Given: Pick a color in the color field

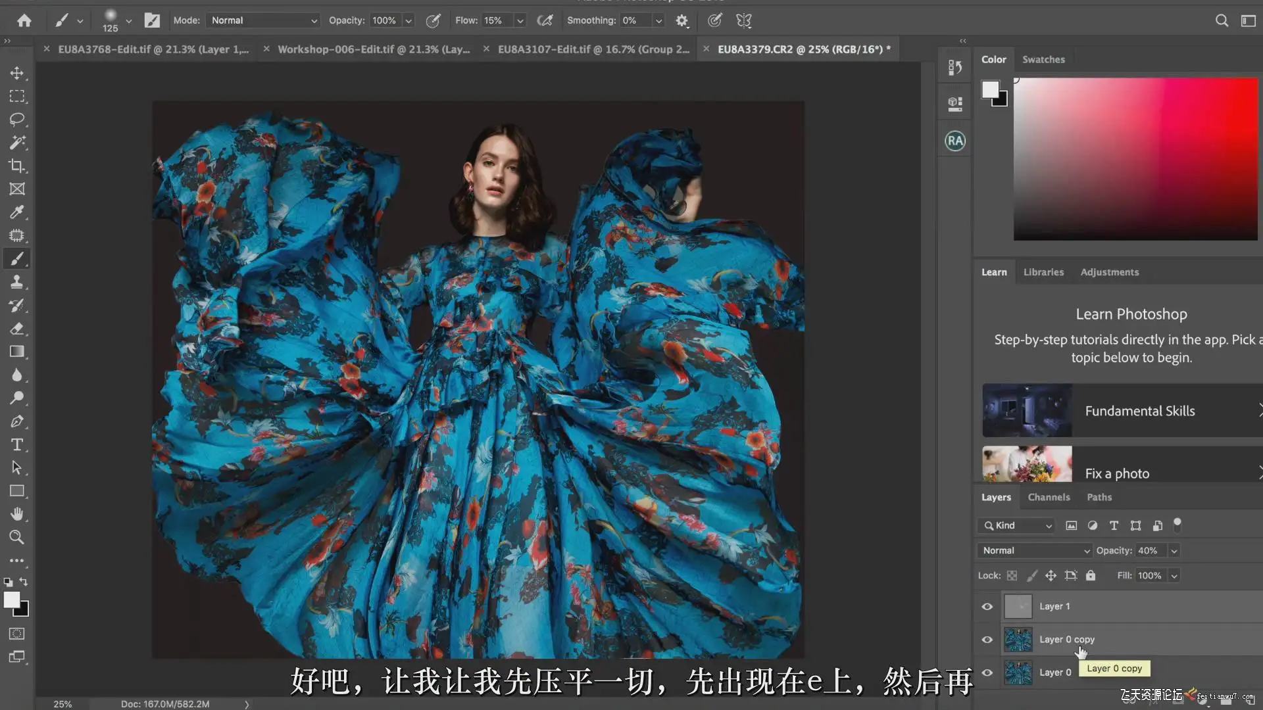Looking at the screenshot, I should (1135, 159).
